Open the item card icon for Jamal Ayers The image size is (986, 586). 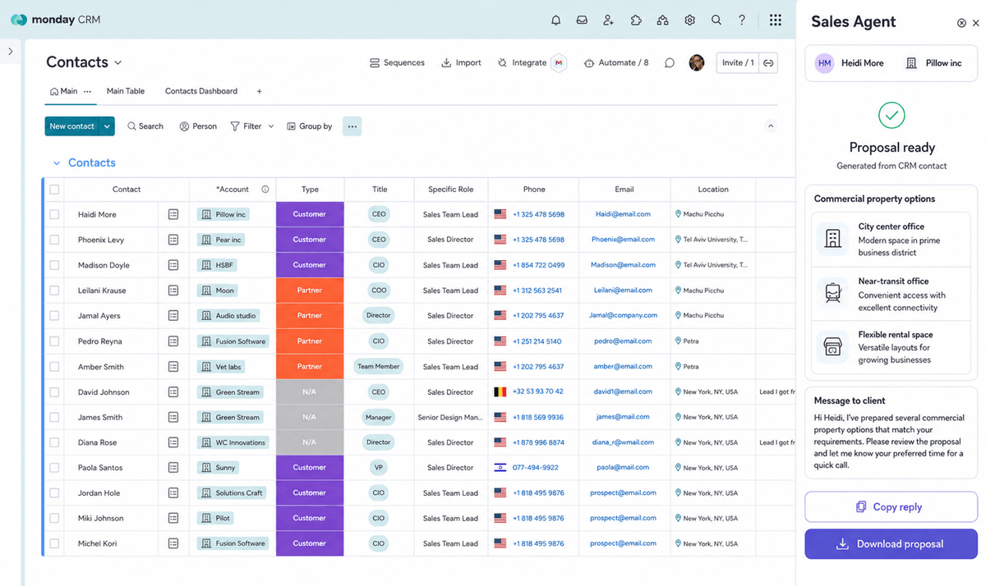click(x=173, y=315)
